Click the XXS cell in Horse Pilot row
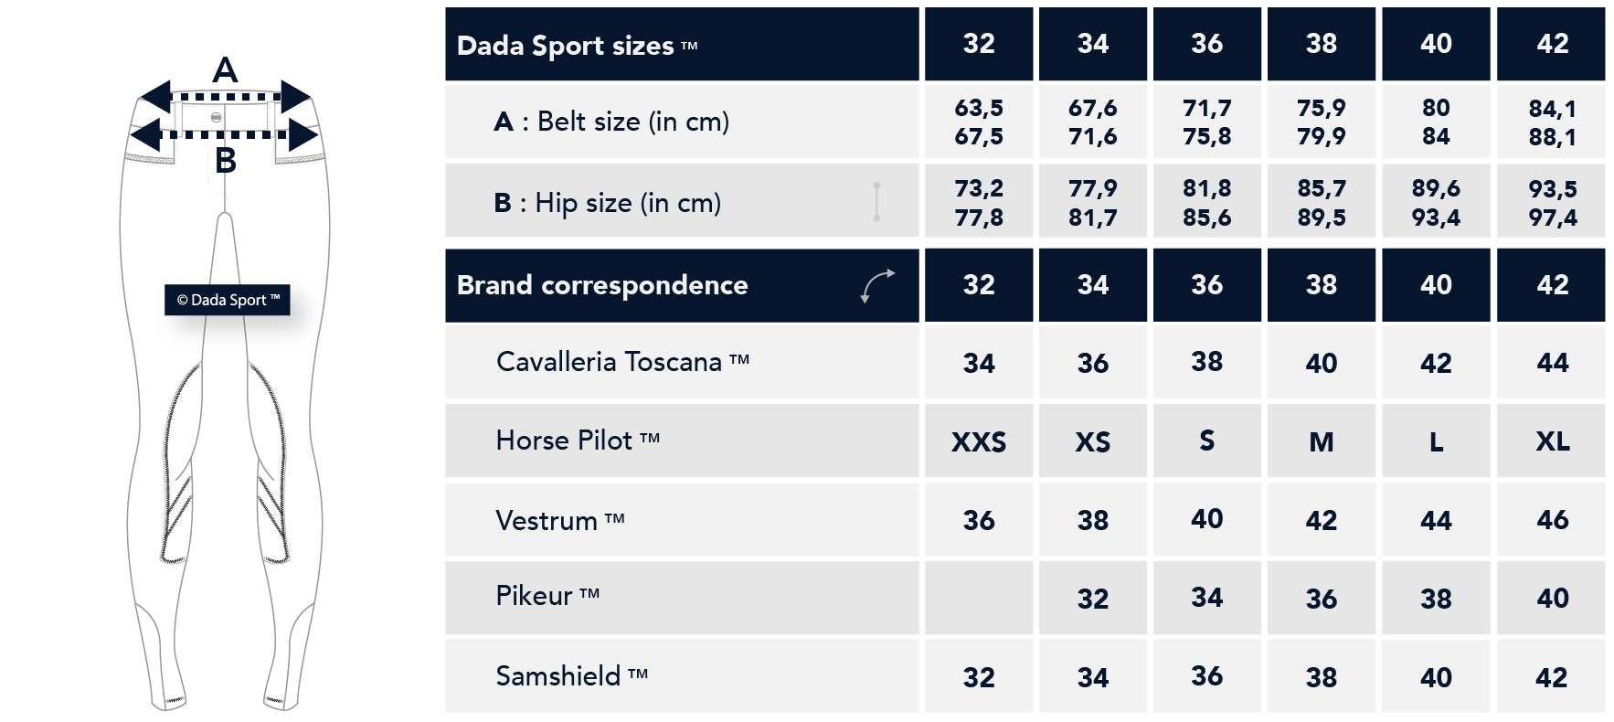 tap(979, 441)
